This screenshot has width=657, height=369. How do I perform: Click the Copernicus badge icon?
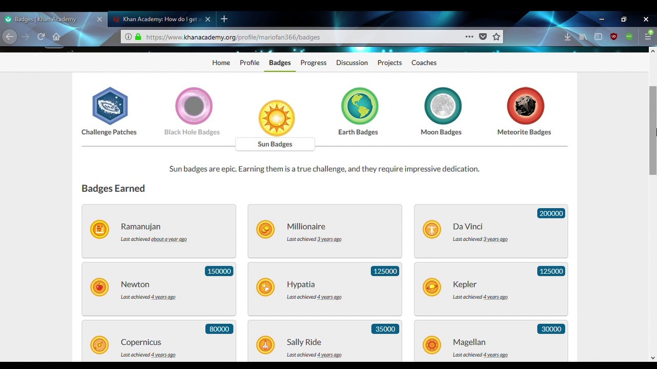(100, 345)
